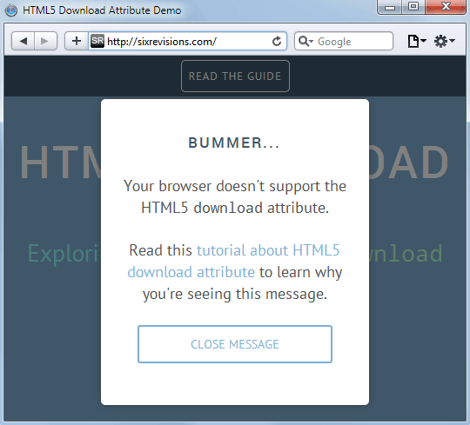Go back with the browser back arrow
470x425 pixels.
[23, 41]
